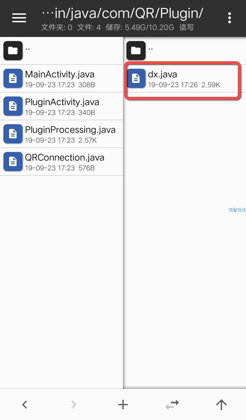Tap the QRConnection.java file icon
This screenshot has height=420, width=246.
coord(13,162)
